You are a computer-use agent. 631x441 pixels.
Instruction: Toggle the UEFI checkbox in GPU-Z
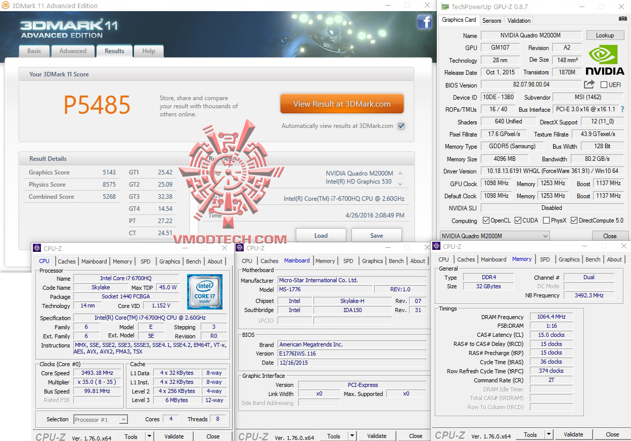[604, 85]
